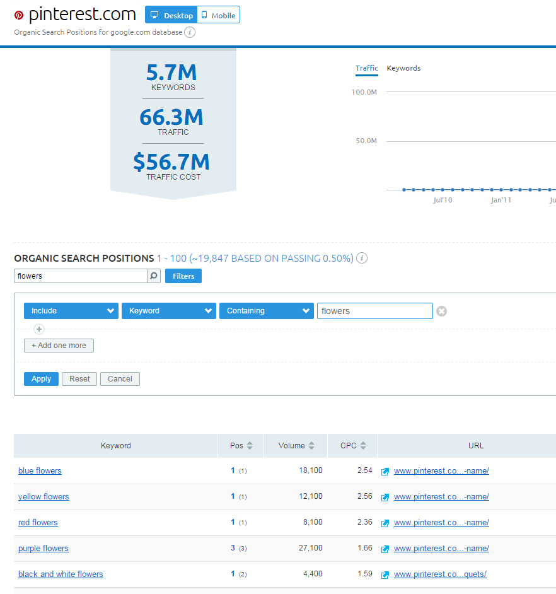Remove the filter with the X icon
The width and height of the screenshot is (556, 594).
tap(441, 311)
